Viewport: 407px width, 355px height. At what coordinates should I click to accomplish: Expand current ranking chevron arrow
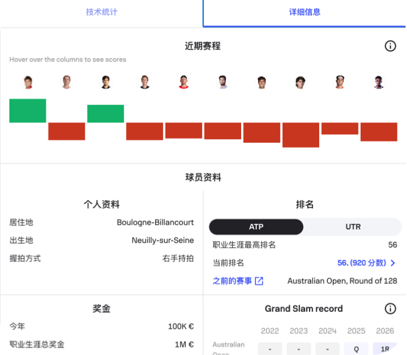(x=393, y=263)
